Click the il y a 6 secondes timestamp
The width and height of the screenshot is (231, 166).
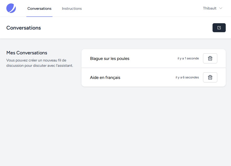coord(187,77)
